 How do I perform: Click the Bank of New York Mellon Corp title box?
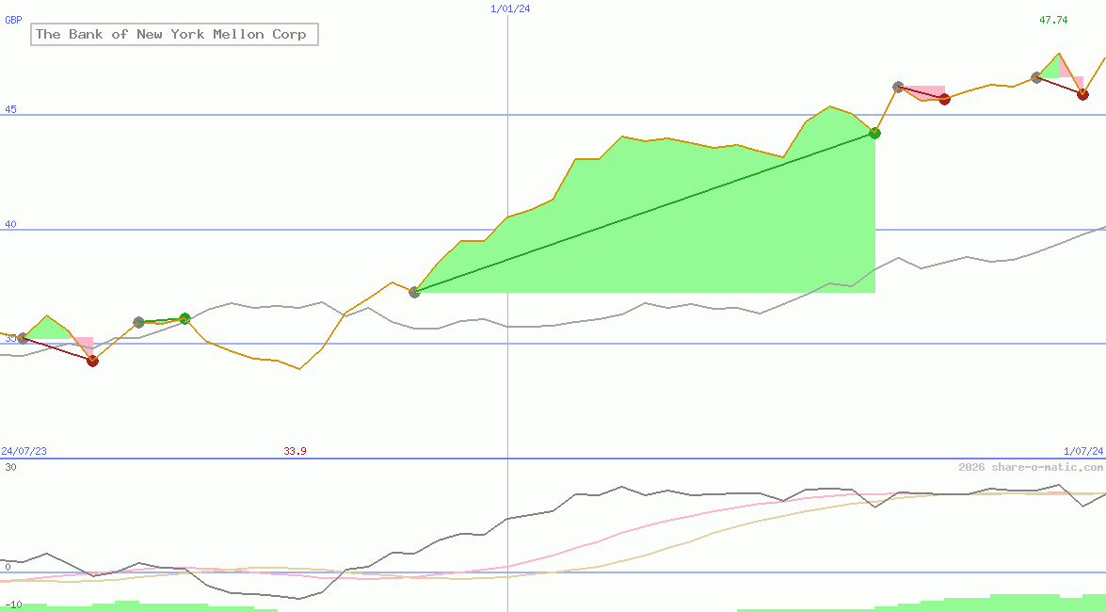point(174,34)
